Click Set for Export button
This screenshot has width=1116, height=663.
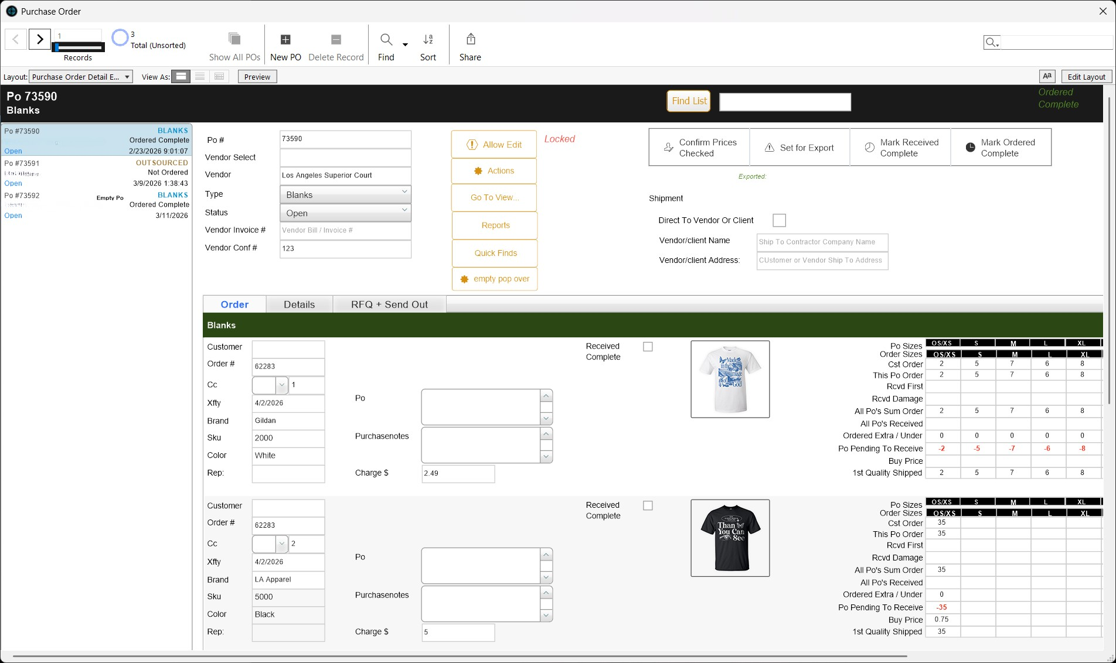click(800, 148)
